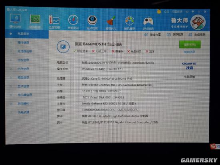
Task: Click the GIGABYTE 技嘉 brand logo
Action: click(x=189, y=66)
